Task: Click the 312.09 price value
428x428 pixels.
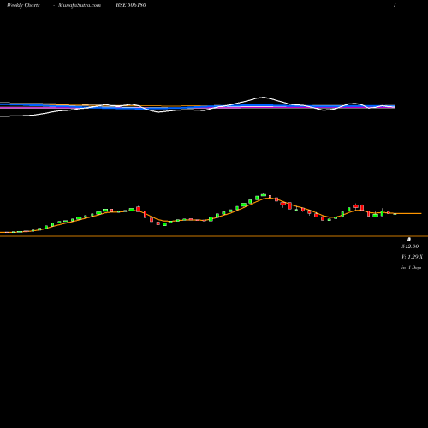Action: tap(410, 247)
